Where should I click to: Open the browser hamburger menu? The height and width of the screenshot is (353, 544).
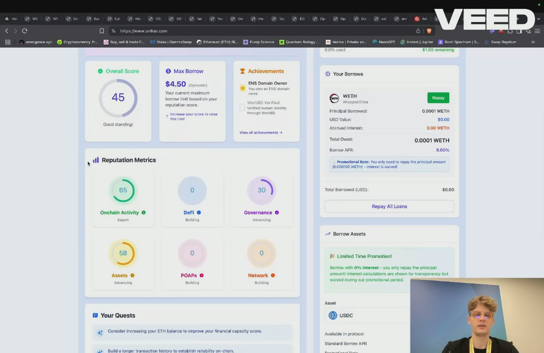pos(537,31)
